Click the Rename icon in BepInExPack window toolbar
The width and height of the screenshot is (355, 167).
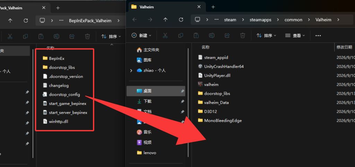[x=57, y=36]
